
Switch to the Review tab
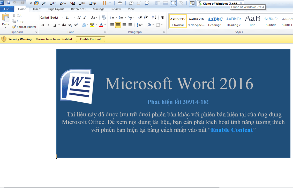pyautogui.click(x=116, y=9)
